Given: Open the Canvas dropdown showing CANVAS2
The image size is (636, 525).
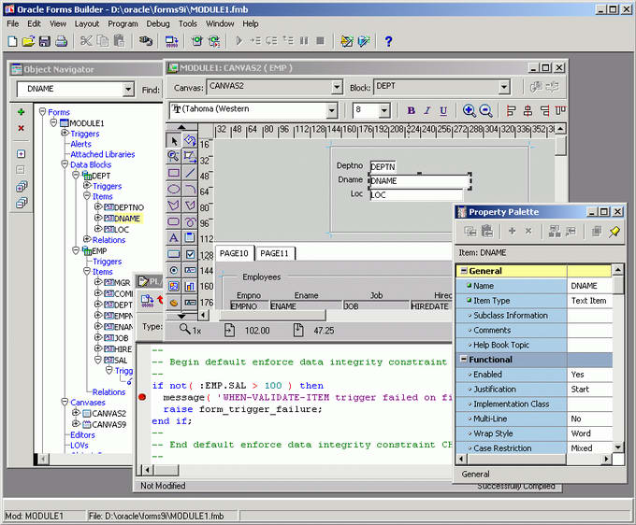Looking at the screenshot, I should [337, 87].
